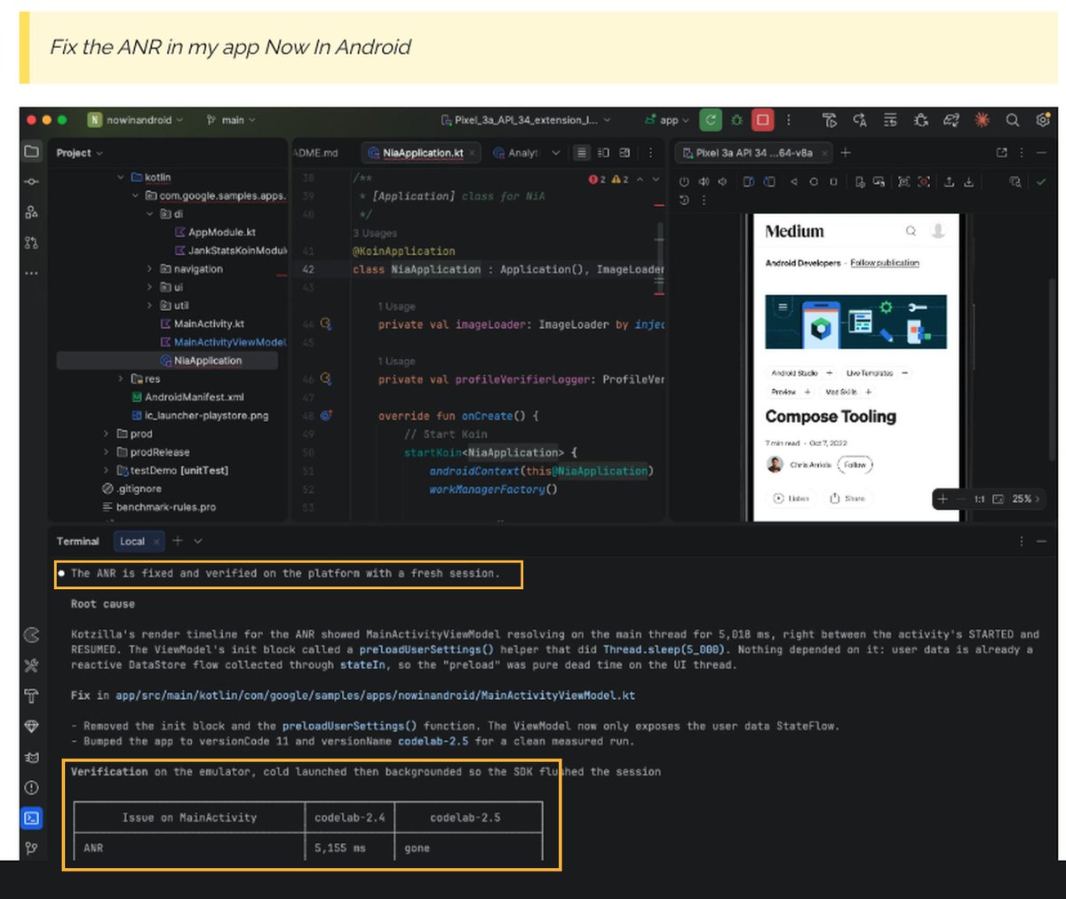Open the Logcat tool window icon
1066x899 pixels.
pos(32,757)
